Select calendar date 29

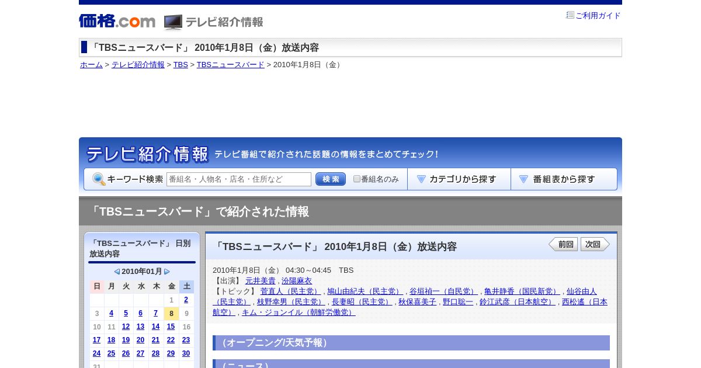[171, 353]
